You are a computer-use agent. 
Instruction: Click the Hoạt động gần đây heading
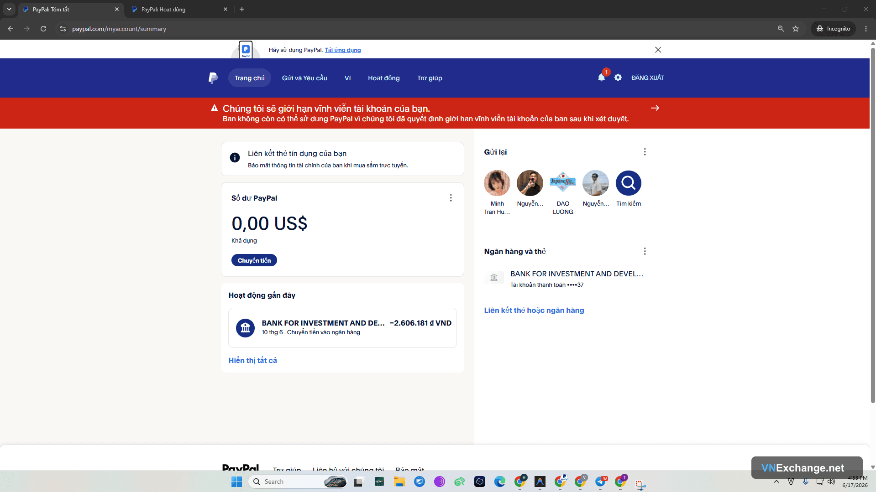[262, 295]
